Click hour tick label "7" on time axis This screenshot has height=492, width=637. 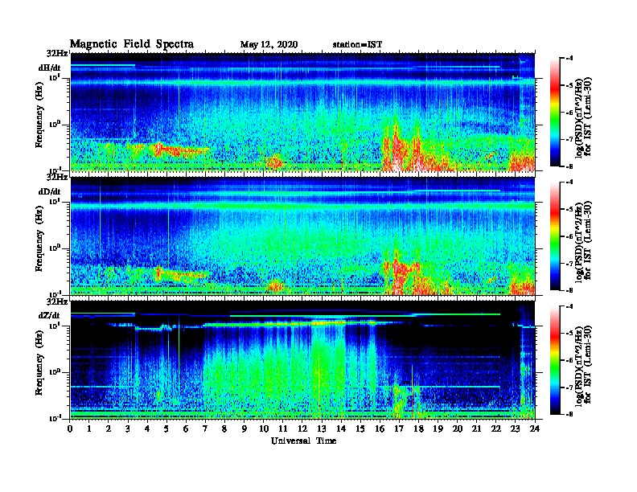pos(205,429)
